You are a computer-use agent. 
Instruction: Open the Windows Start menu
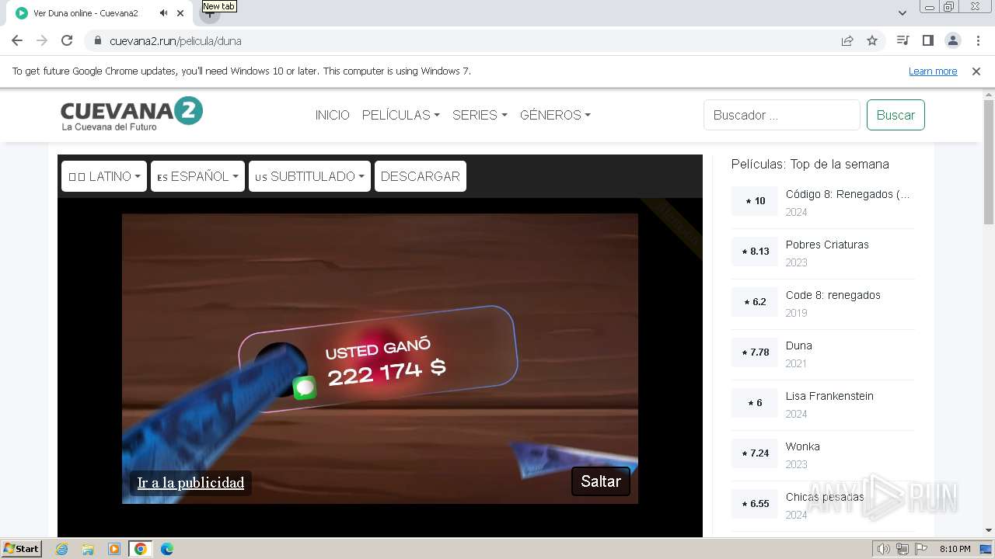21,549
